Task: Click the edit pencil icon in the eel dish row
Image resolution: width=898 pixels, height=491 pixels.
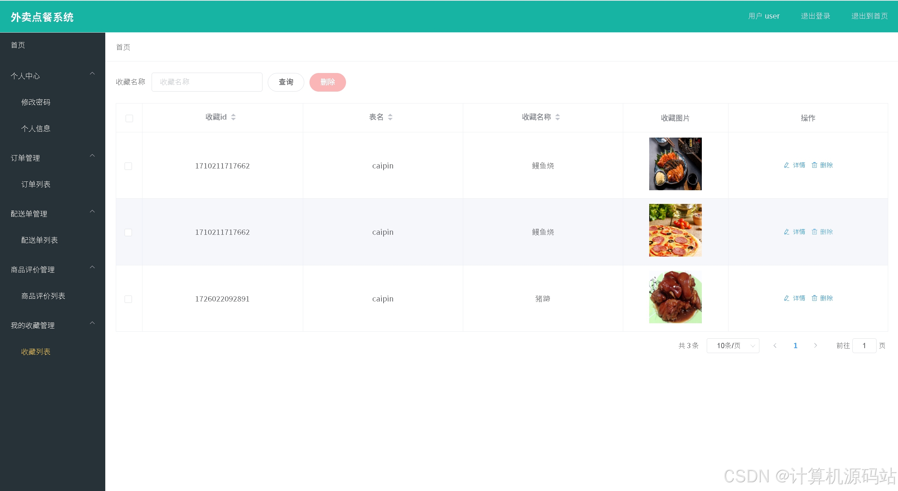Action: (787, 165)
